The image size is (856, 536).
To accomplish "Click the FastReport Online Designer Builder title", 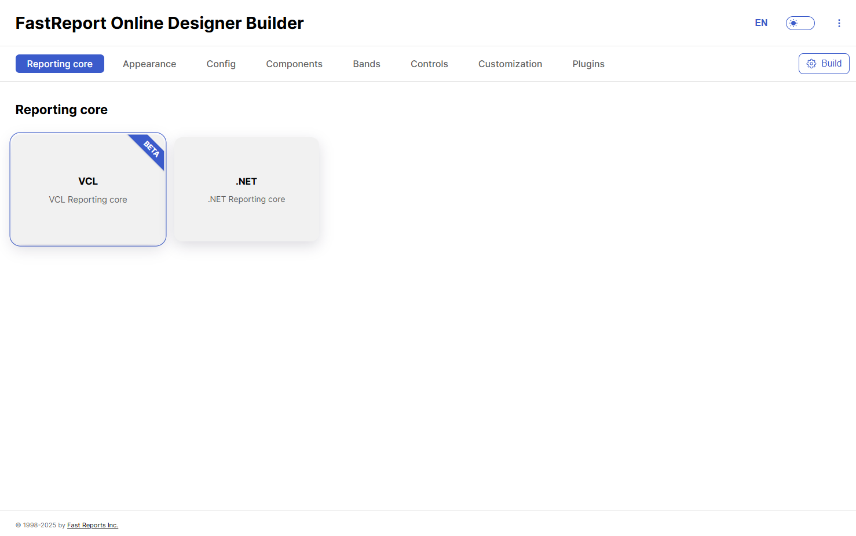I will [159, 23].
